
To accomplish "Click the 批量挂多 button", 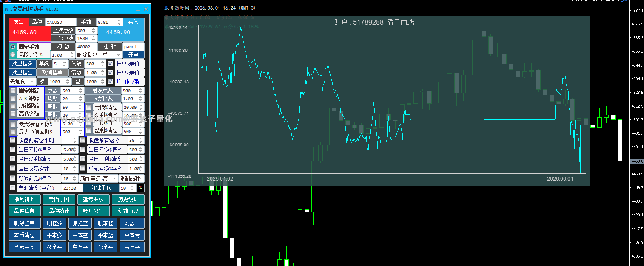I will point(23,64).
